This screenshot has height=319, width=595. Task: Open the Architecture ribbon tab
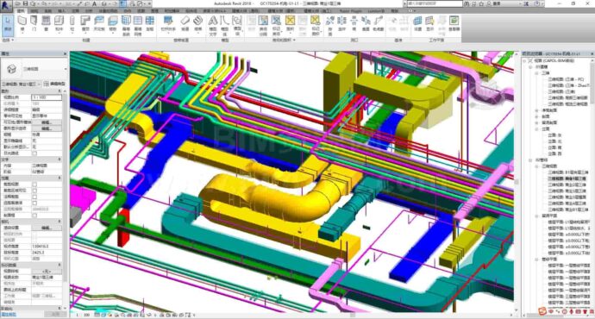[x=22, y=11]
